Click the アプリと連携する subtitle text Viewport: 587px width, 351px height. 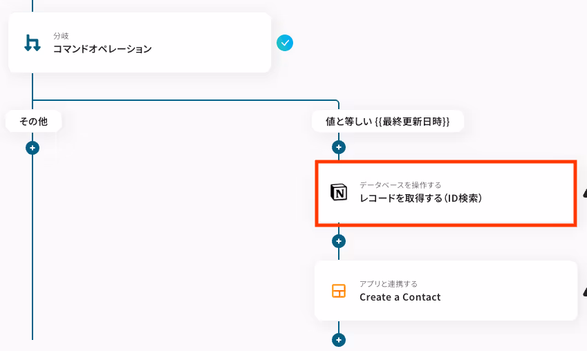tap(388, 284)
